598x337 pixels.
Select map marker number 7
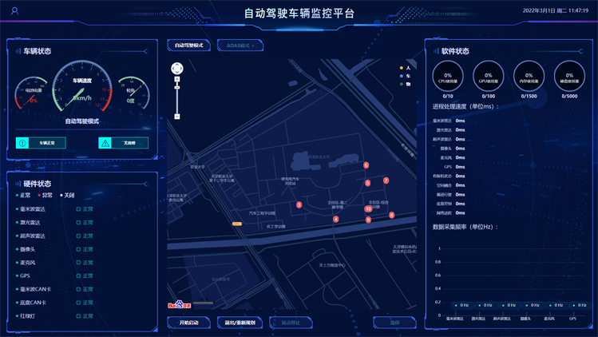pos(386,180)
